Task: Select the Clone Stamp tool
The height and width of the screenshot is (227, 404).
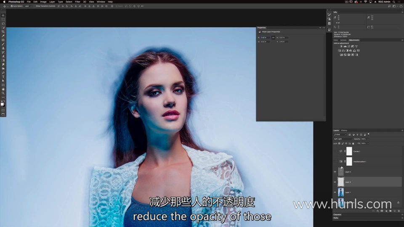Action: (x=3, y=48)
